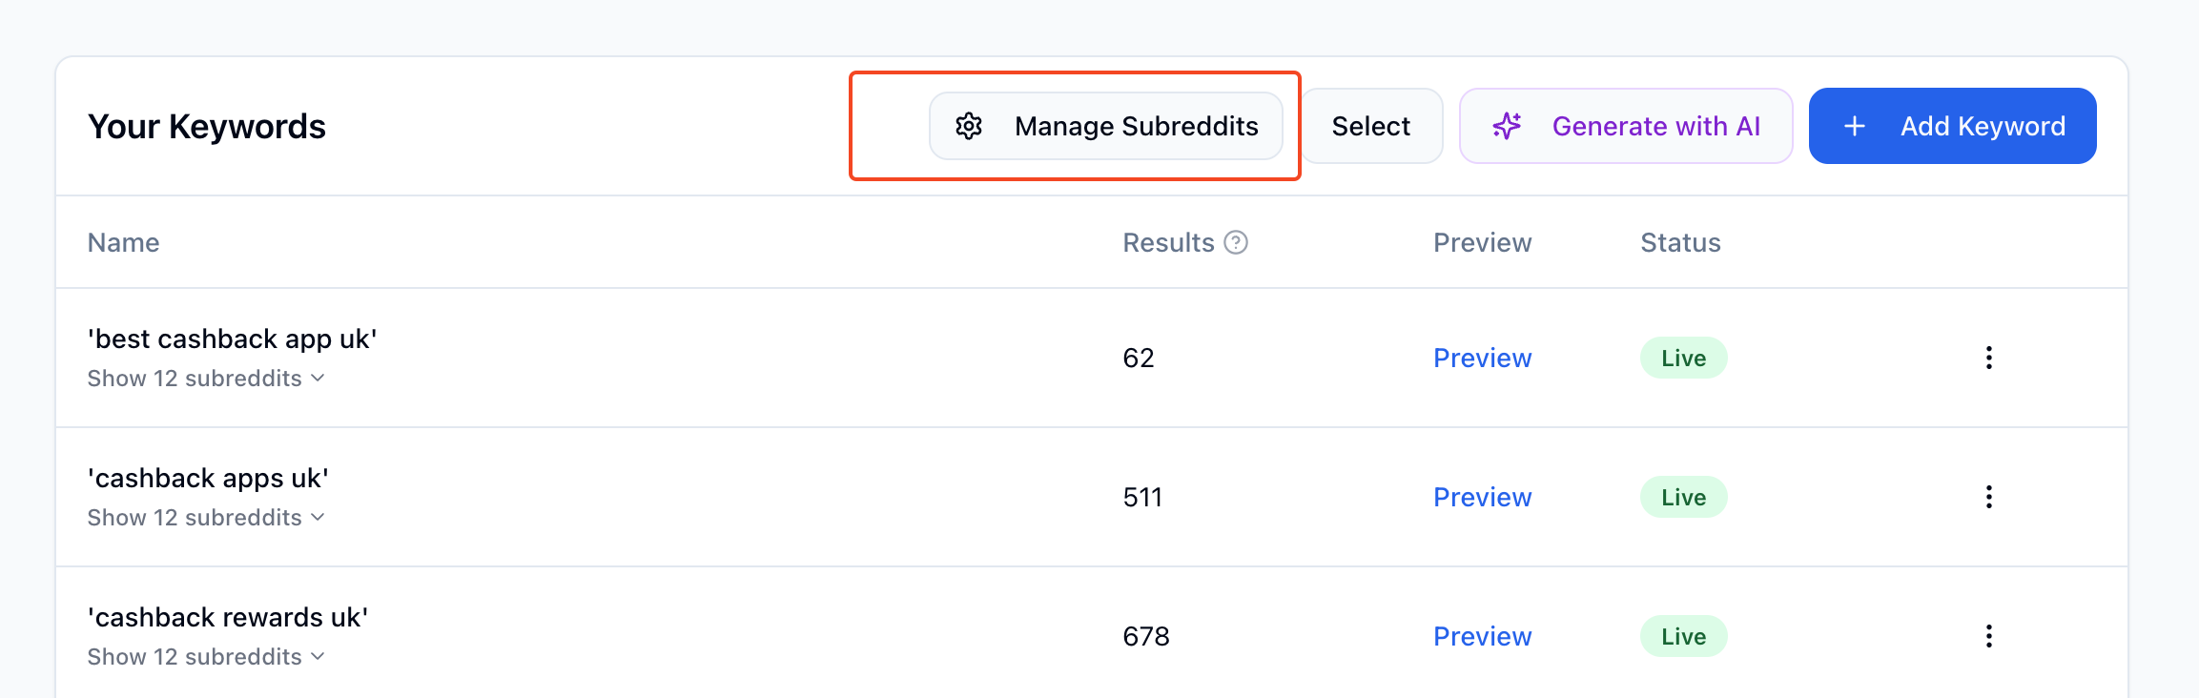Preview results for 'cashback rewards uk'
The height and width of the screenshot is (698, 2199).
[1483, 636]
